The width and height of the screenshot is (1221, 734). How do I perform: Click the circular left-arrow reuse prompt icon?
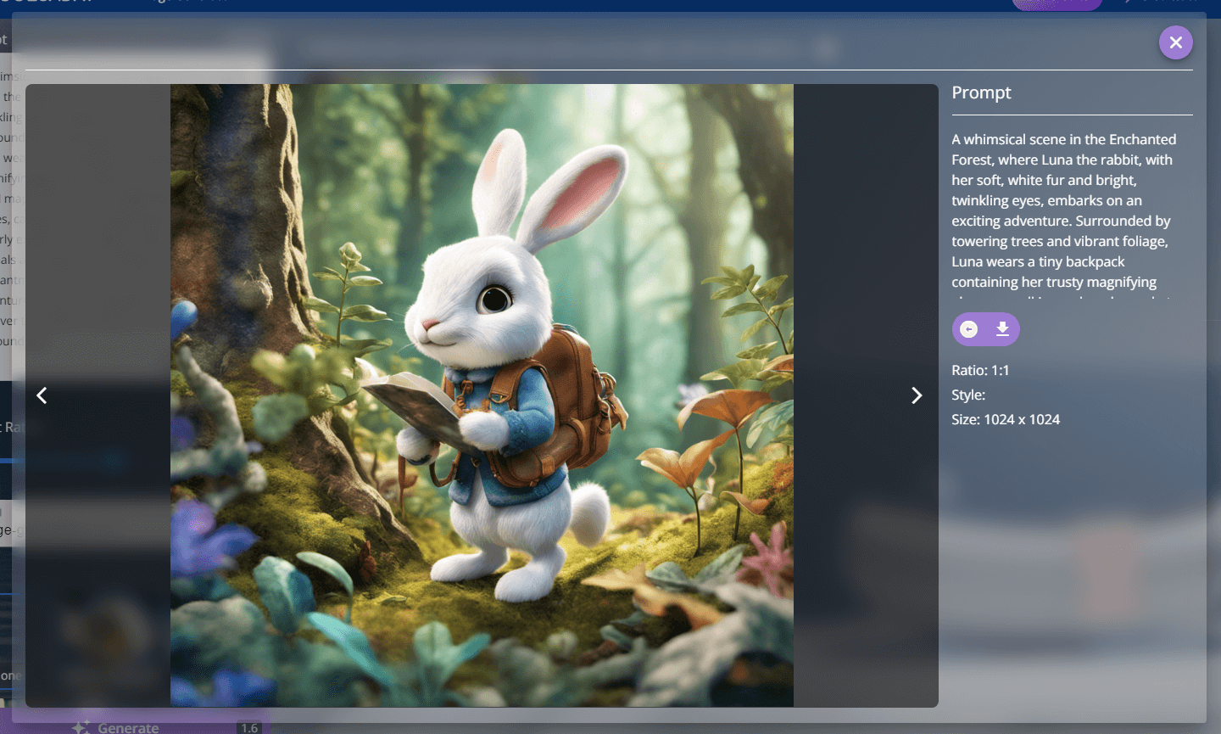[968, 329]
